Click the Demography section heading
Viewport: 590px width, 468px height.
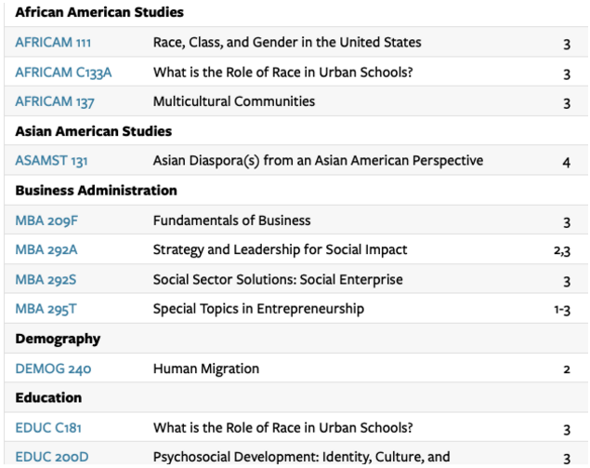pyautogui.click(x=58, y=339)
